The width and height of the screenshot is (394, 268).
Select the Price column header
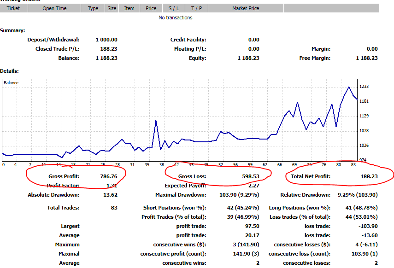pyautogui.click(x=151, y=8)
